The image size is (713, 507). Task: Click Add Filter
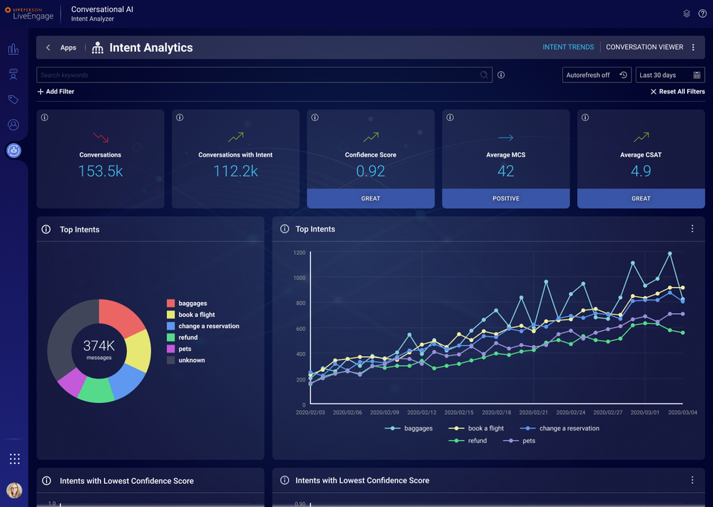55,91
